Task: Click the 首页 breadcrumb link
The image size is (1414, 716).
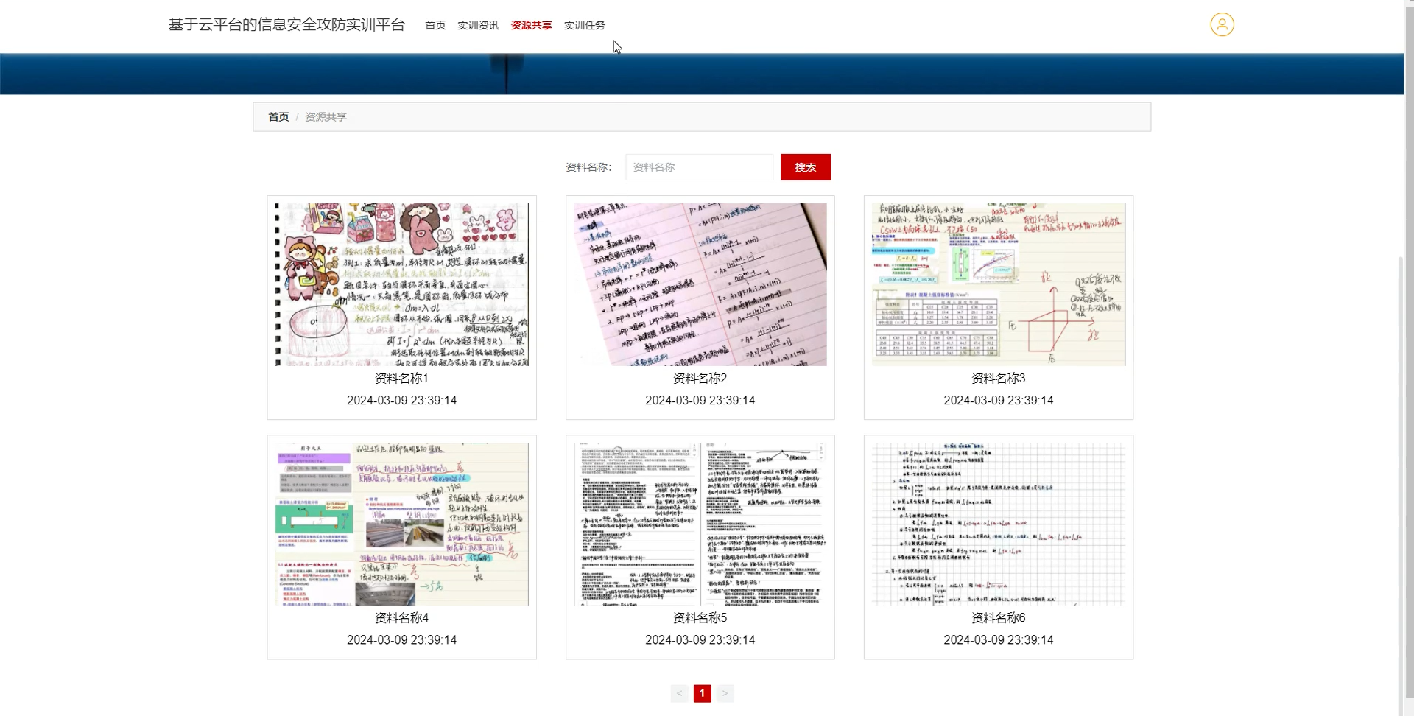Action: pos(278,116)
